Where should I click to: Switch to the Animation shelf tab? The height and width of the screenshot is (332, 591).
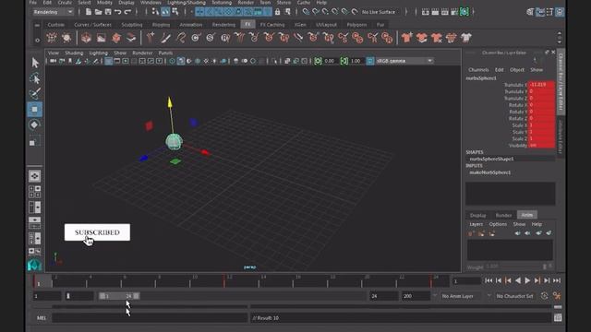pyautogui.click(x=191, y=25)
